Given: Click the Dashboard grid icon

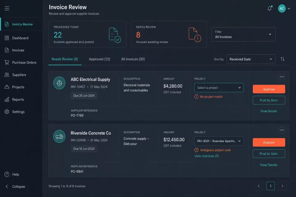Looking at the screenshot, I should click(7, 38).
